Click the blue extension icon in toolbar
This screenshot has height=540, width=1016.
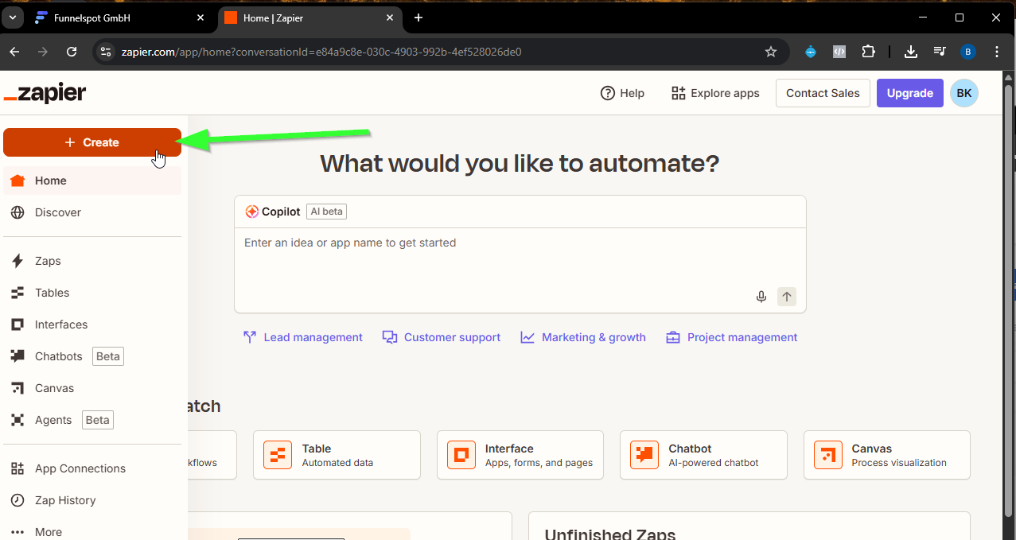point(811,52)
